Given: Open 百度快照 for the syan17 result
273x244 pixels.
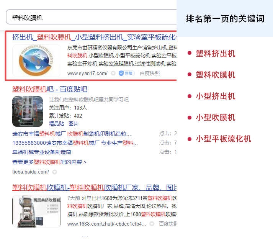Looking at the screenshot, I should pyautogui.click(x=150, y=73).
